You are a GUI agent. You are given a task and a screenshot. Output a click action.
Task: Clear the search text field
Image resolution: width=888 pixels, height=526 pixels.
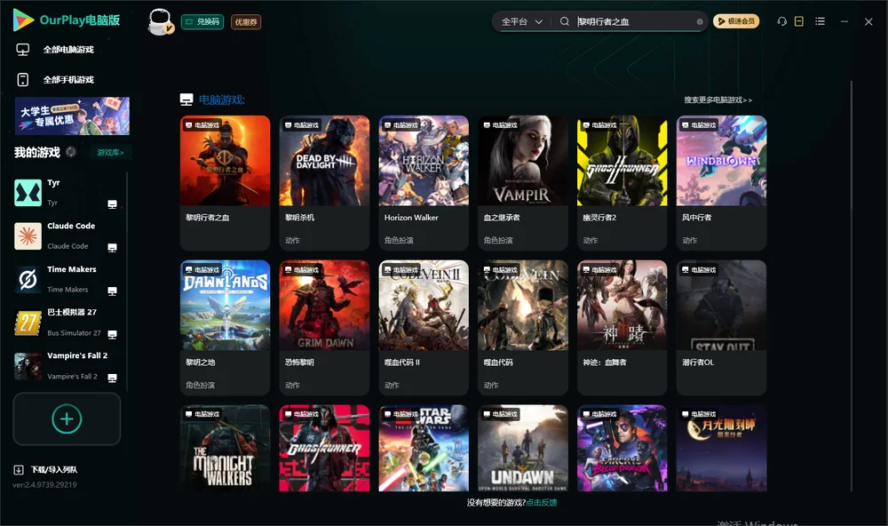(700, 21)
